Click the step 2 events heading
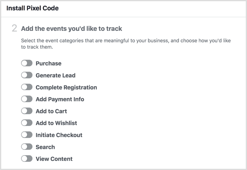Image resolution: width=247 pixels, height=170 pixels. [x=71, y=29]
